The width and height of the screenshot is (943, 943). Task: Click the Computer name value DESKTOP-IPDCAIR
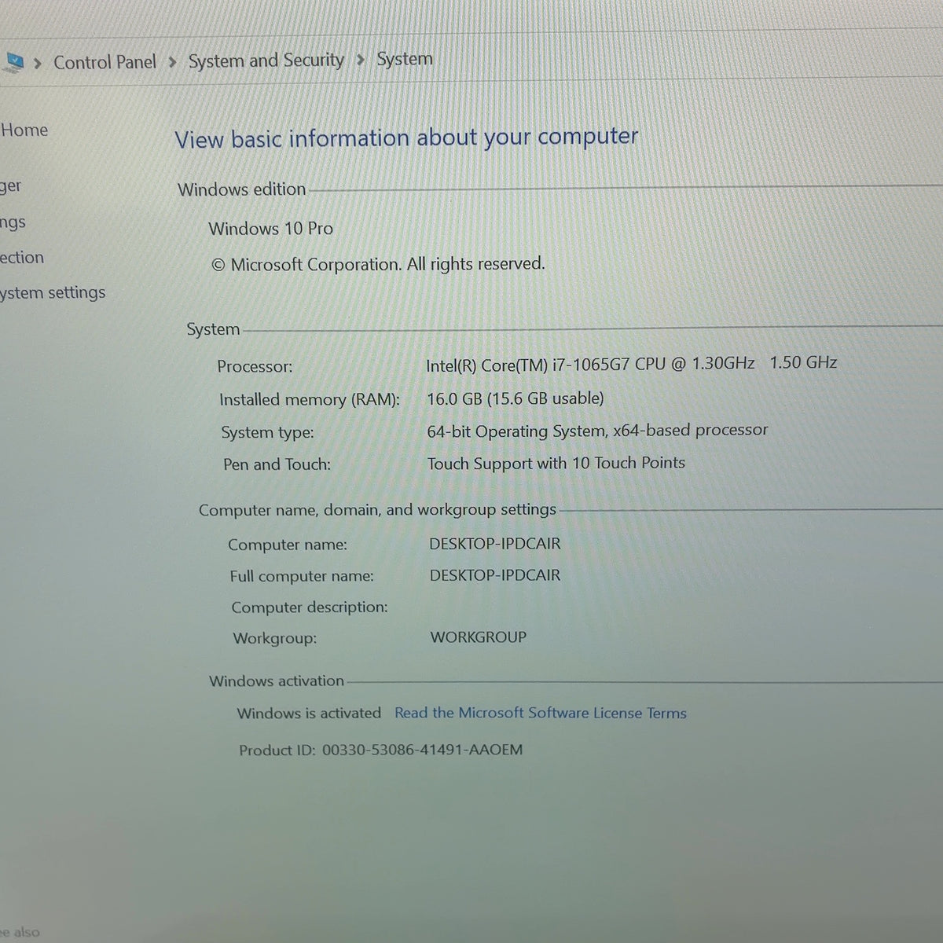[495, 544]
